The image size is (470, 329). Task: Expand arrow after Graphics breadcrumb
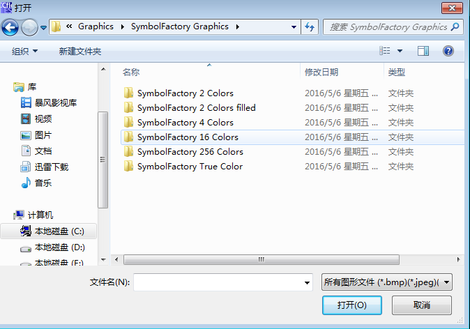click(x=122, y=27)
